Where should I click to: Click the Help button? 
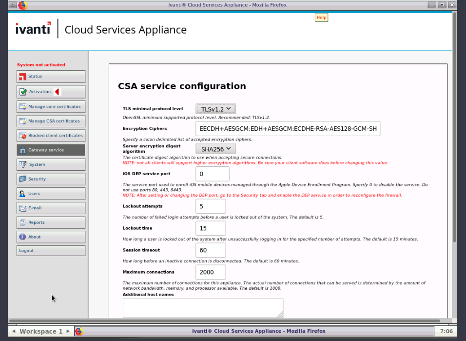321,18
